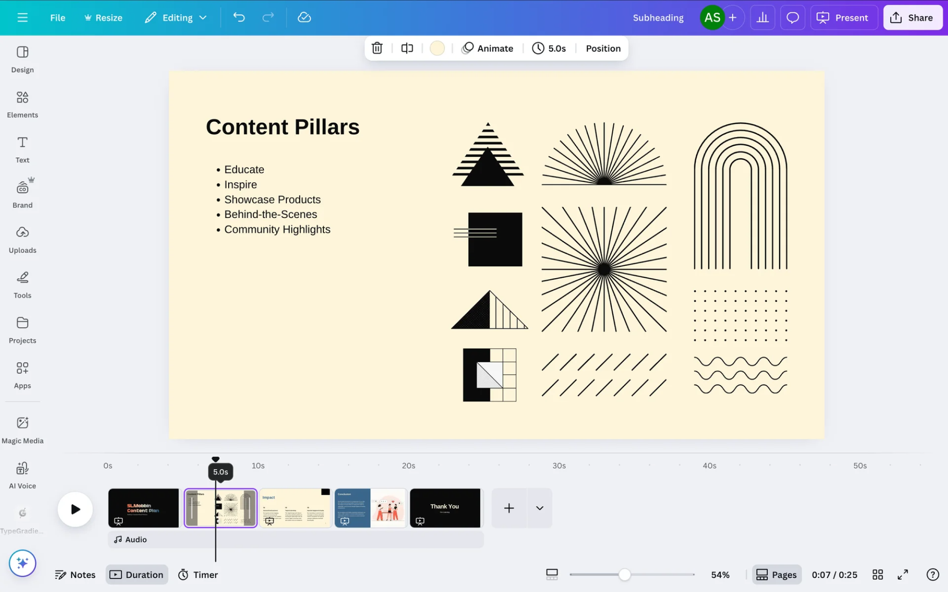This screenshot has width=948, height=592.
Task: Delete the page with the trash icon
Action: point(377,48)
